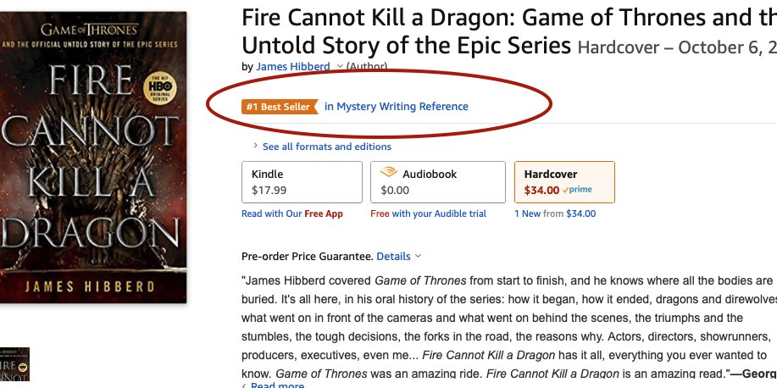Enlarge the main book cover image

(x=93, y=157)
